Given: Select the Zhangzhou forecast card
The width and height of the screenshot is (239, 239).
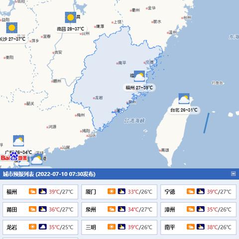Looking at the screenshot, I should coord(198,210).
